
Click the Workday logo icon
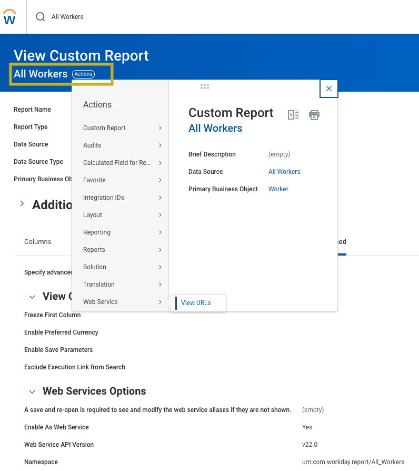[x=9, y=17]
